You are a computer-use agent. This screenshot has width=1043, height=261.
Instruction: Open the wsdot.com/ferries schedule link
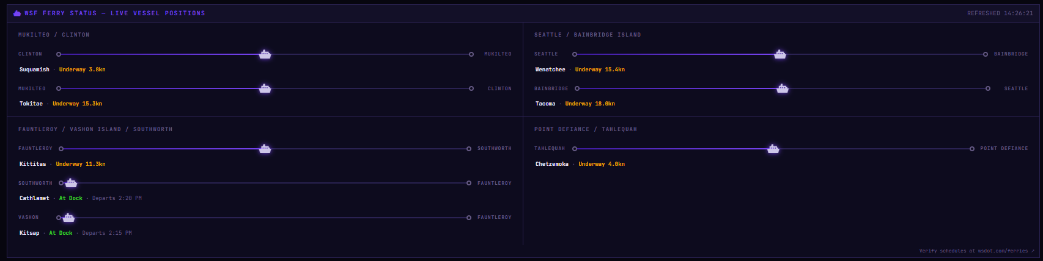coord(977,251)
